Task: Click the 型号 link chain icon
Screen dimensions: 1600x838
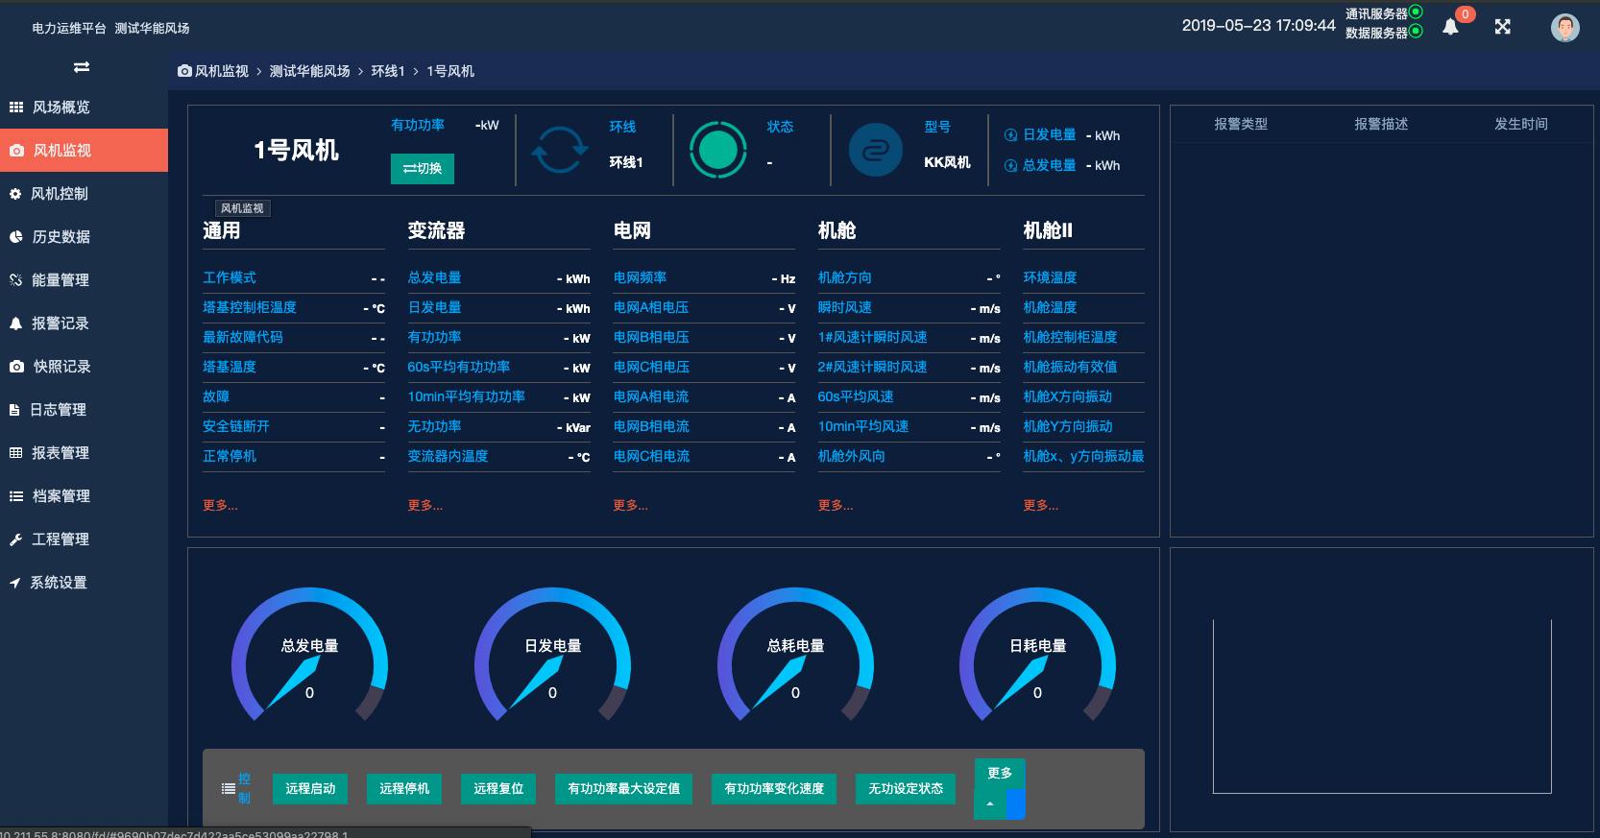Action: (875, 150)
